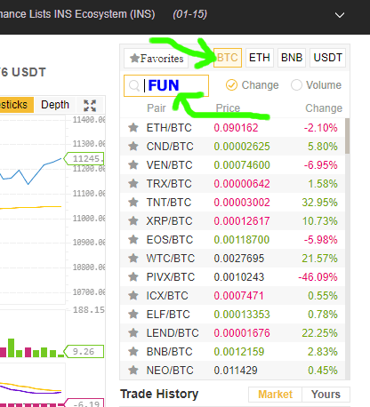The height and width of the screenshot is (407, 370).
Task: Click the chart fullscreen expand icon
Action: click(x=90, y=106)
